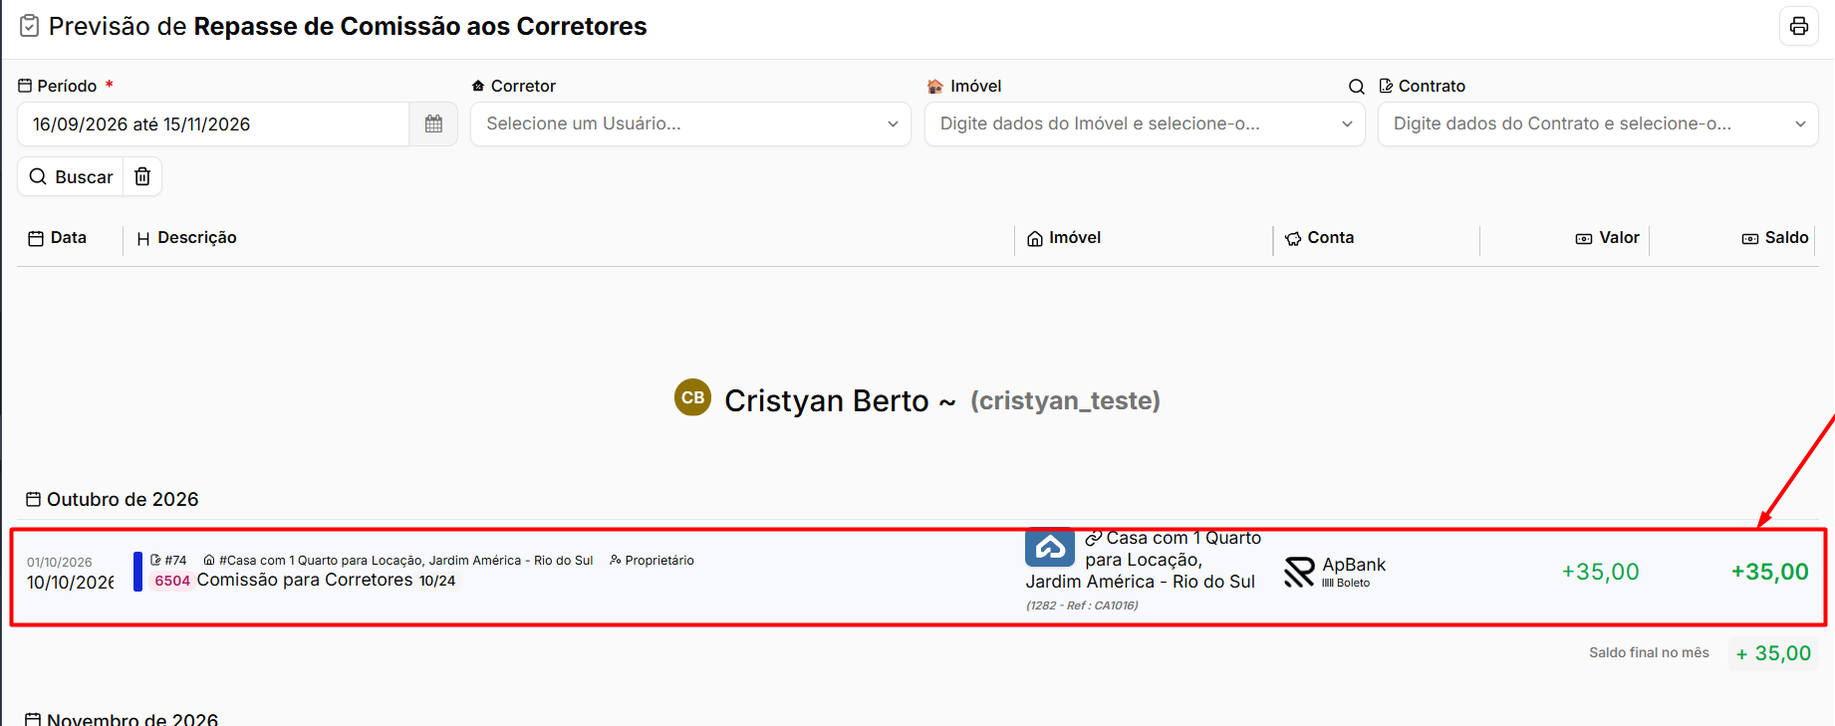Viewport: 1835px width, 726px height.
Task: Click the '(cristyan_teste)' username text
Action: point(1065,400)
